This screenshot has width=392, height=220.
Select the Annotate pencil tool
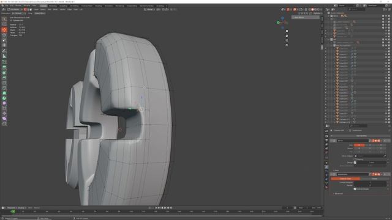4,51
